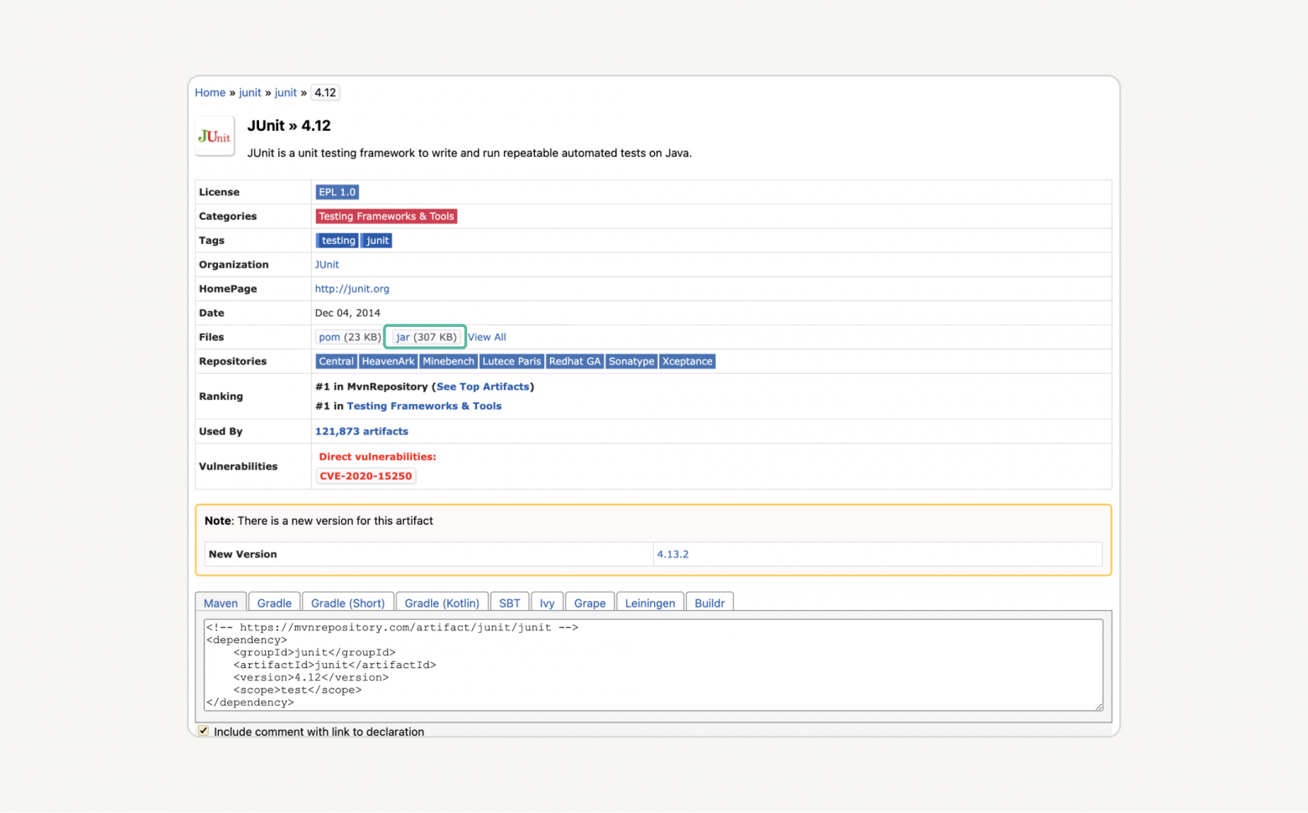
Task: Select the Gradle (Kotlin) tab
Action: (442, 603)
